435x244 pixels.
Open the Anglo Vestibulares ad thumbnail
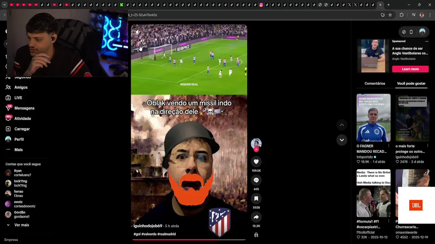(373, 56)
